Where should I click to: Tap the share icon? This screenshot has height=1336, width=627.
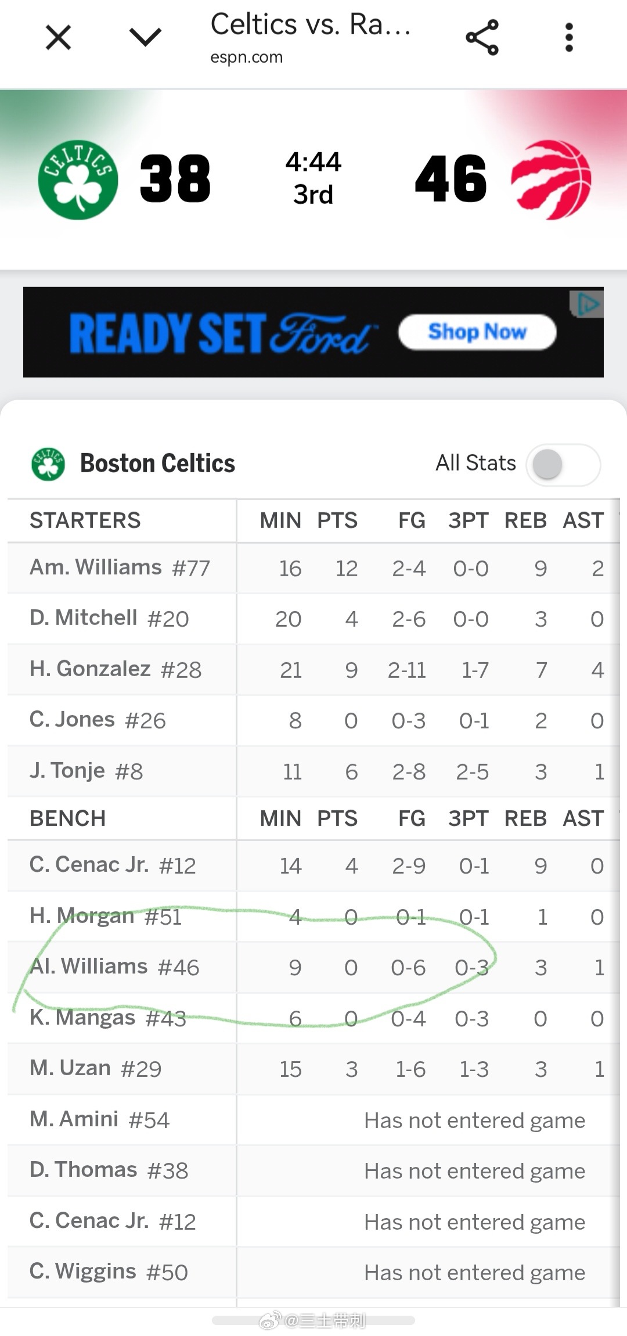(482, 38)
